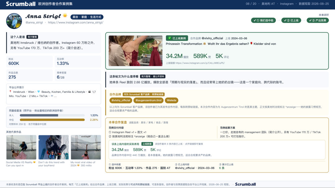
Task: Open the Prinzessin Transformation case image
Action: pos(136,51)
